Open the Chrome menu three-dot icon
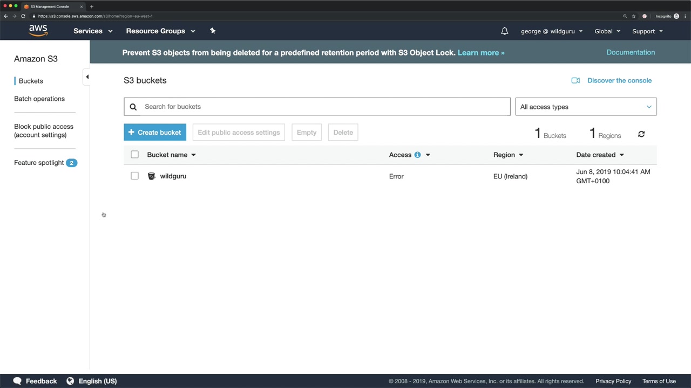Viewport: 691px width, 388px height. click(x=686, y=16)
